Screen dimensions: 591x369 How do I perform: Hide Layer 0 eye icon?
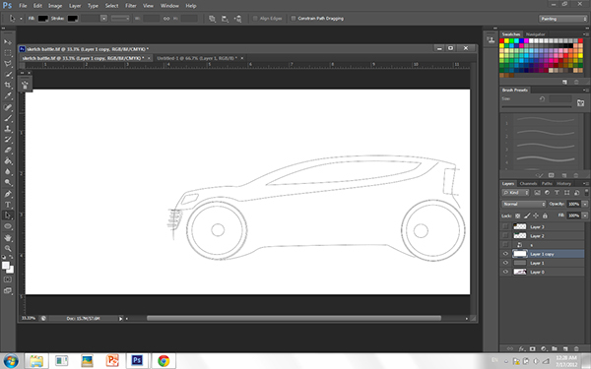coord(505,272)
